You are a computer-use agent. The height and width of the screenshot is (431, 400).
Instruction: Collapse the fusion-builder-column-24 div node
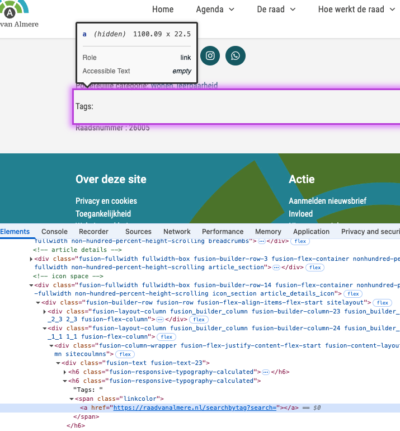coord(45,328)
